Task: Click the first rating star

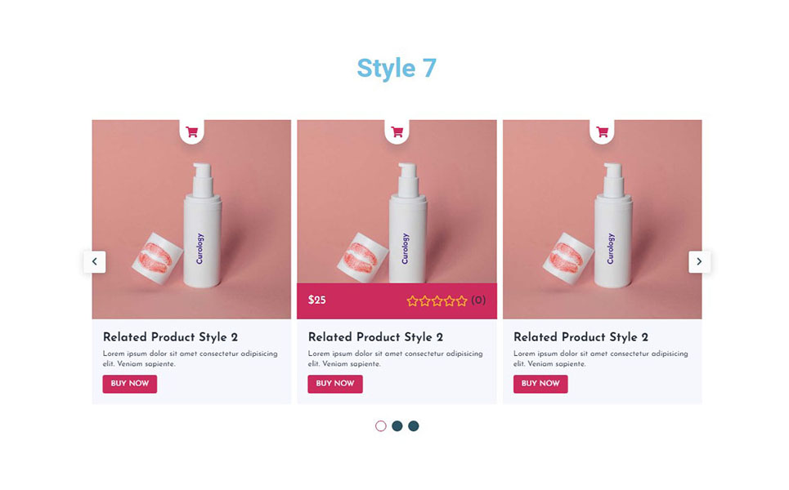Action: [413, 301]
